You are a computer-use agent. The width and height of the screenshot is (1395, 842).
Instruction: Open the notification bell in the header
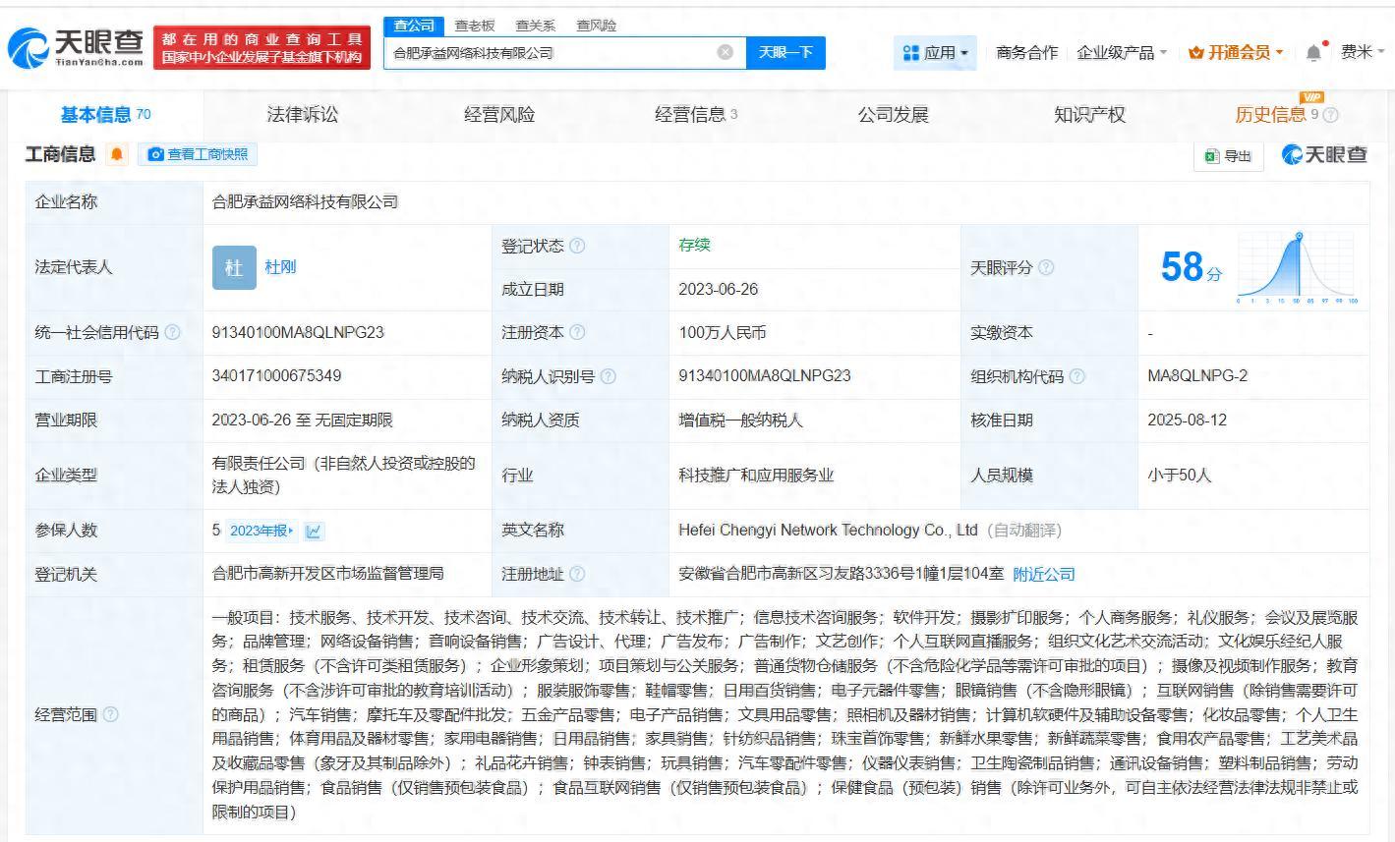click(x=1313, y=53)
